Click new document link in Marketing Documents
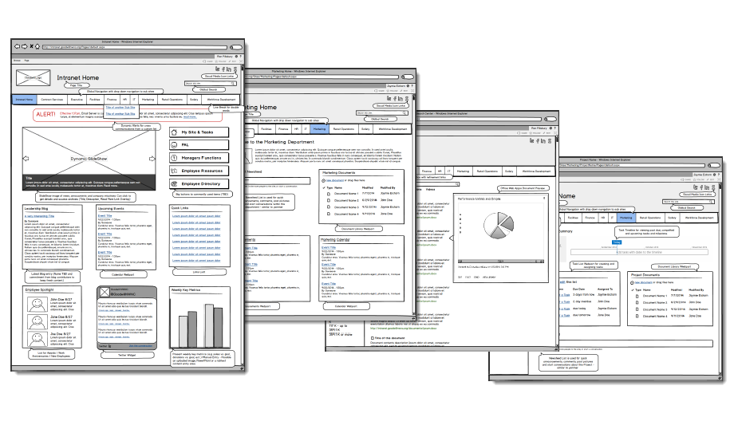734x429 pixels. (x=335, y=180)
